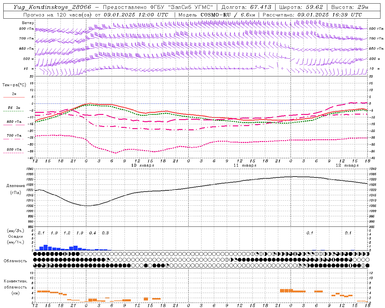The width and height of the screenshot is (385, 308).
Task: Click the '(мм/1ч.)' precipitation unit label
Action: [16, 242]
